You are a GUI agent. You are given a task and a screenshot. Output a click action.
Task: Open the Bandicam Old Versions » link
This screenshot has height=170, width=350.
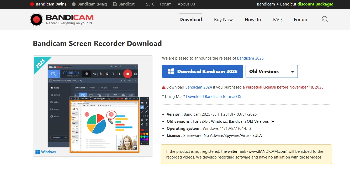tap(252, 121)
